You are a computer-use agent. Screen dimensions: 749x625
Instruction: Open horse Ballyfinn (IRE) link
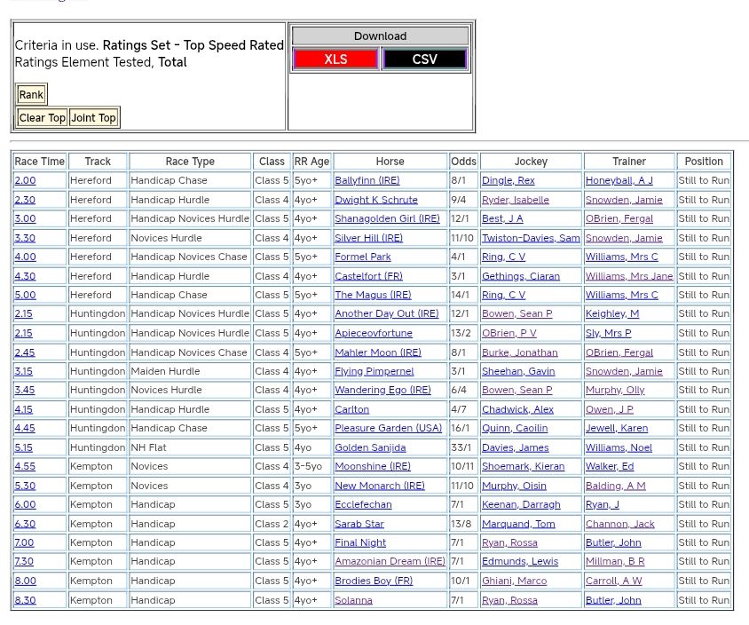coord(367,180)
